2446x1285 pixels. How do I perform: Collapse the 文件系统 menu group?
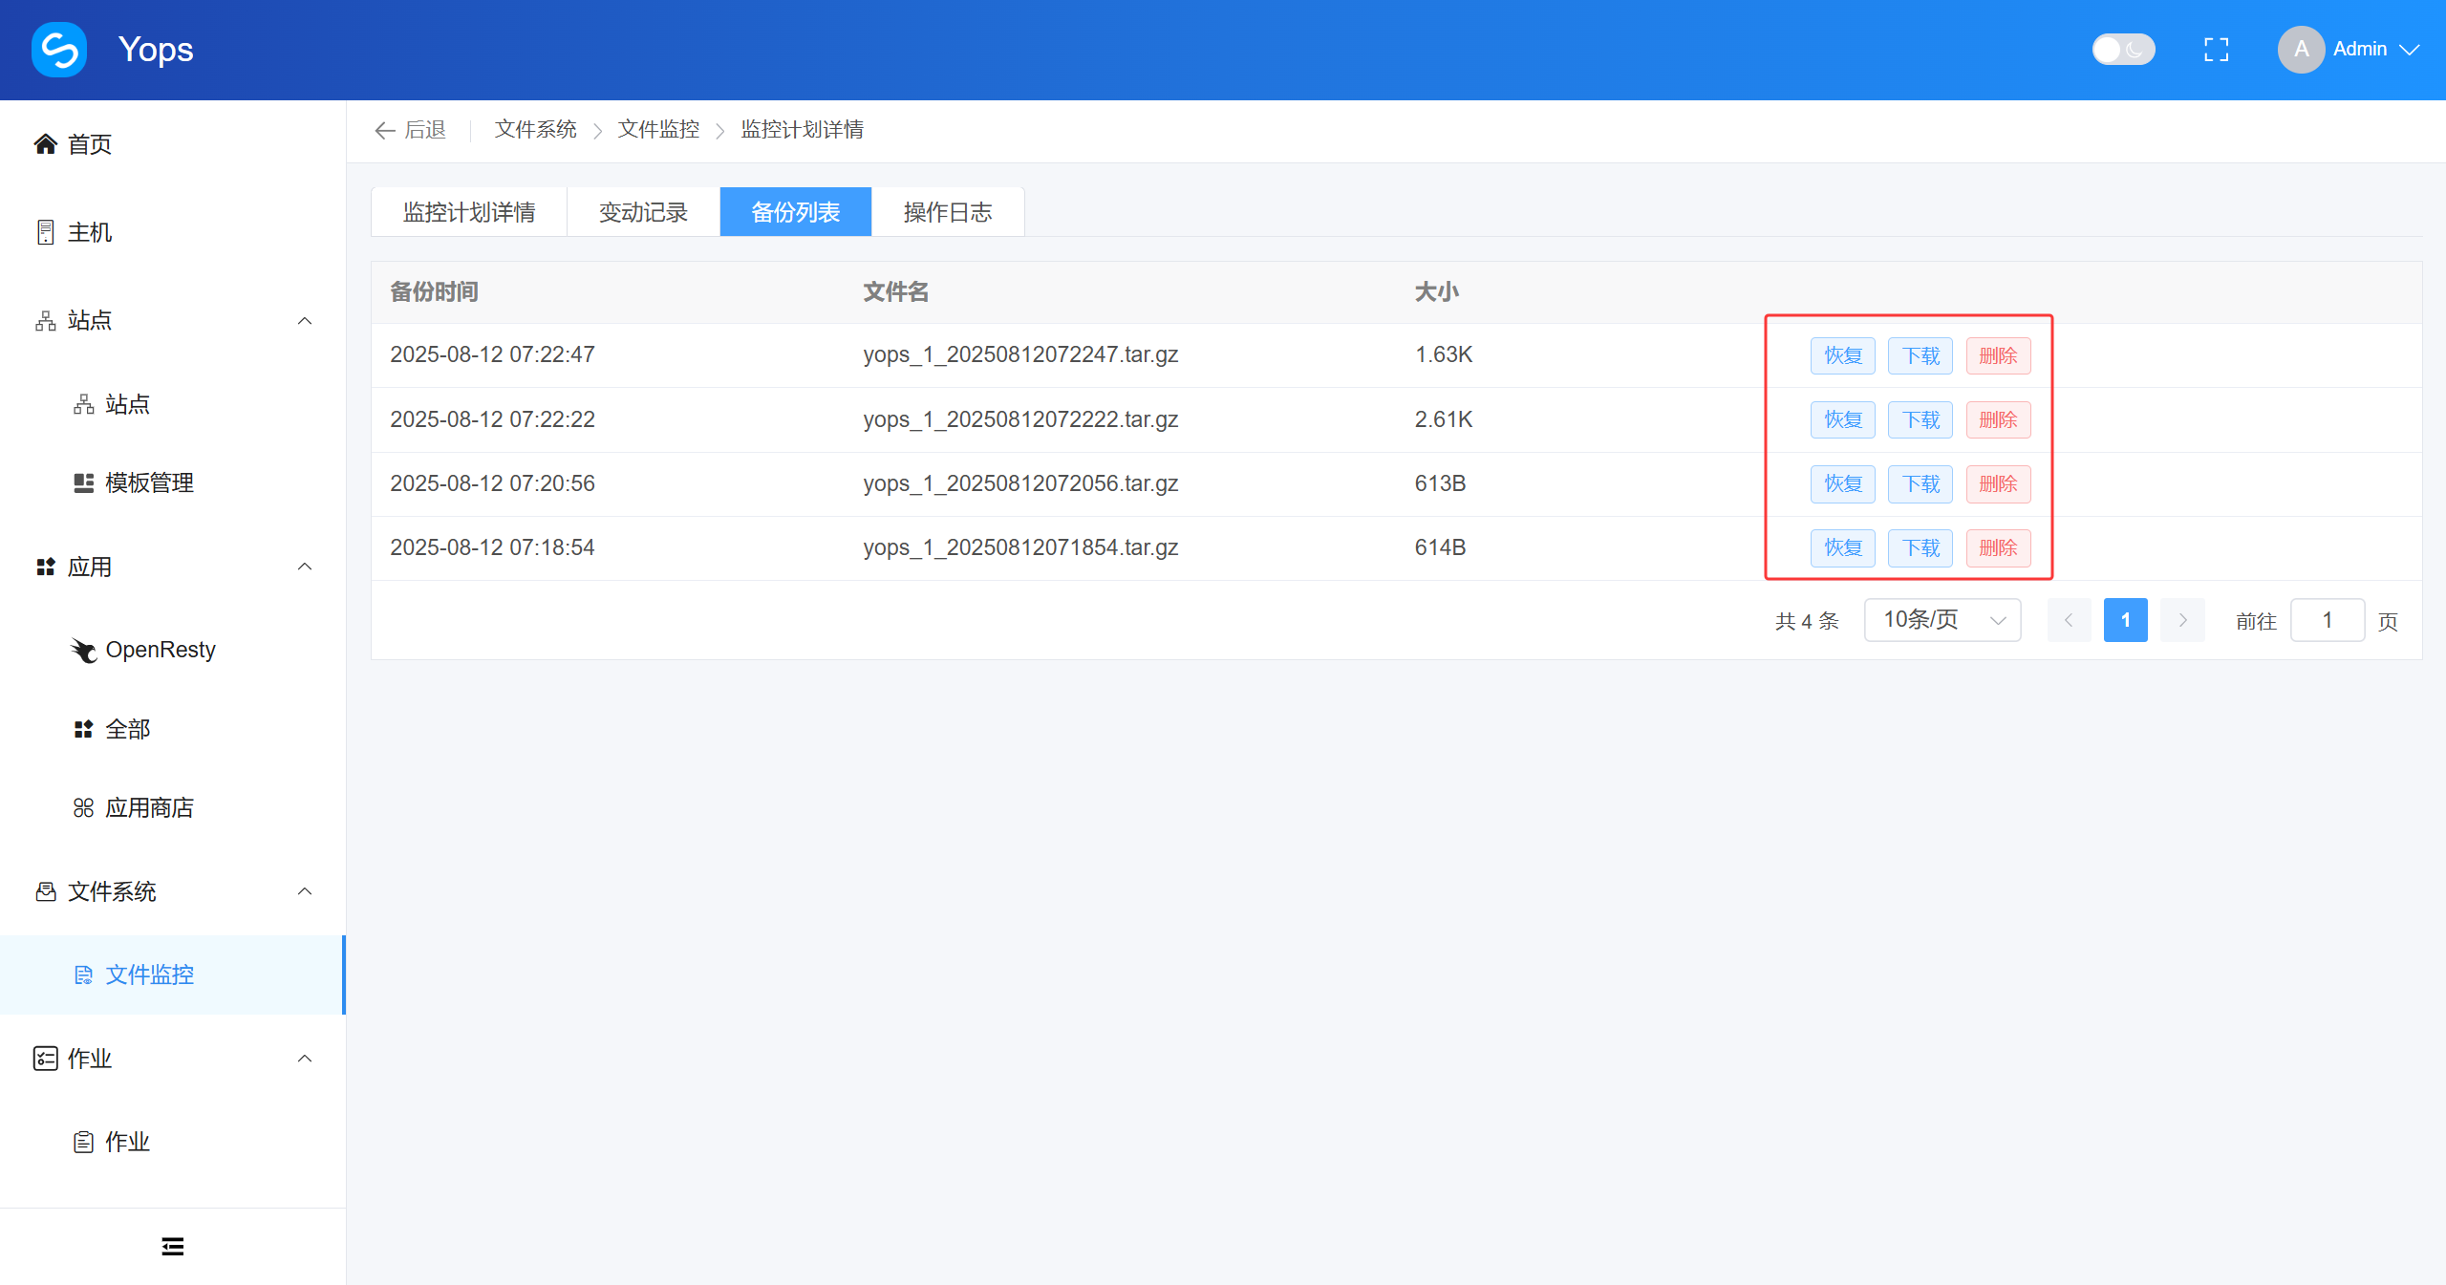(305, 891)
